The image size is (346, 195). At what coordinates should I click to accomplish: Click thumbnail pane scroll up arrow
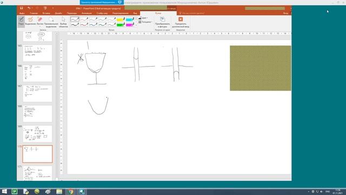[57, 33]
